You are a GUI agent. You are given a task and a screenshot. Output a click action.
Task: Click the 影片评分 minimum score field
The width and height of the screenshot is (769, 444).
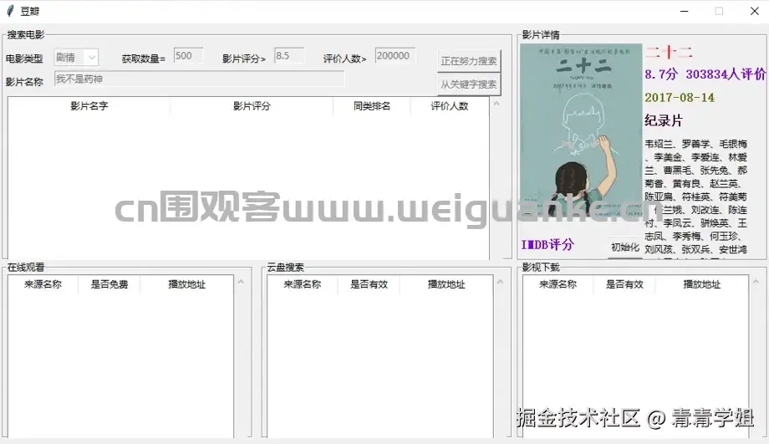(x=289, y=55)
